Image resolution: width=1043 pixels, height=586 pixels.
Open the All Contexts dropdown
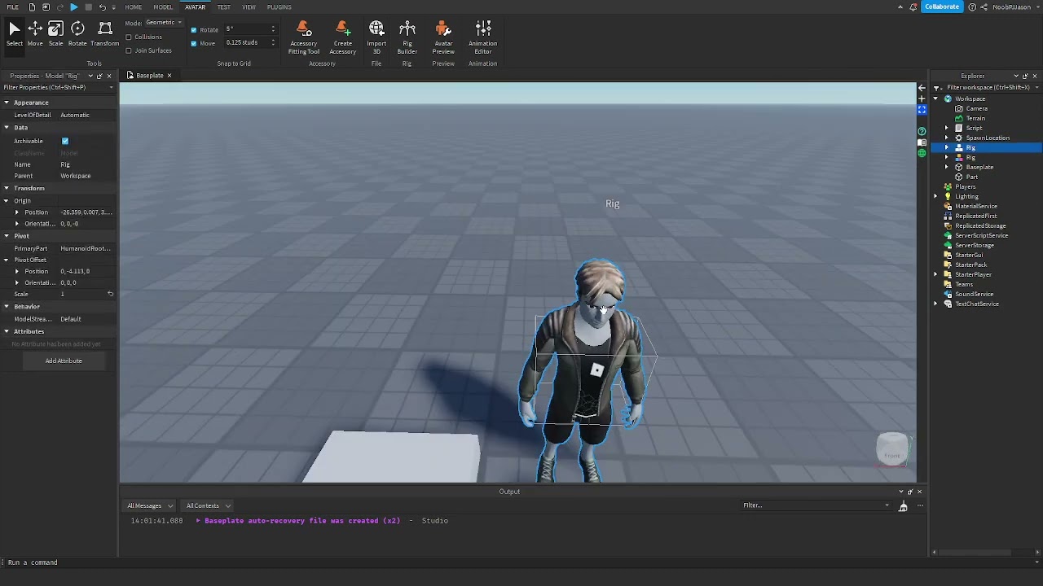(209, 505)
